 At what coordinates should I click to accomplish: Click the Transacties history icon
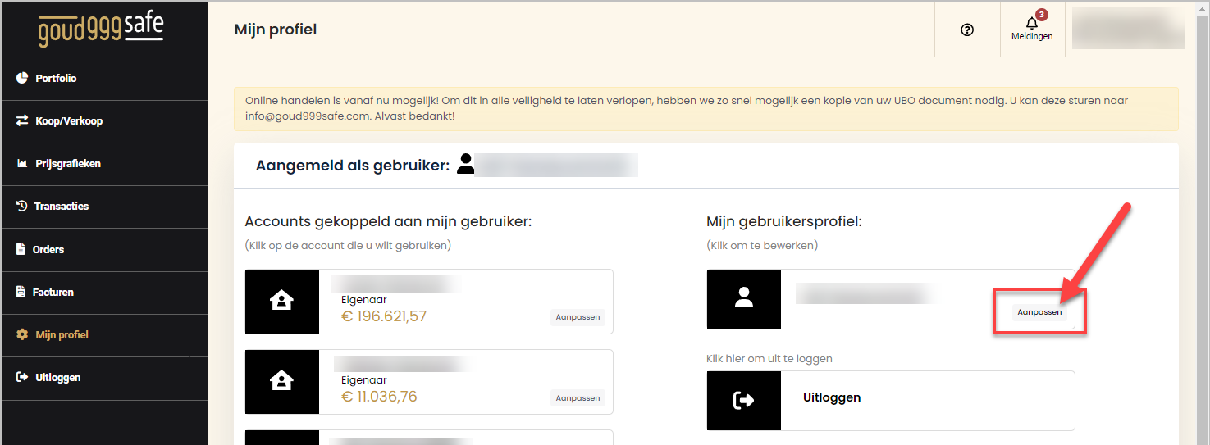tap(22, 206)
